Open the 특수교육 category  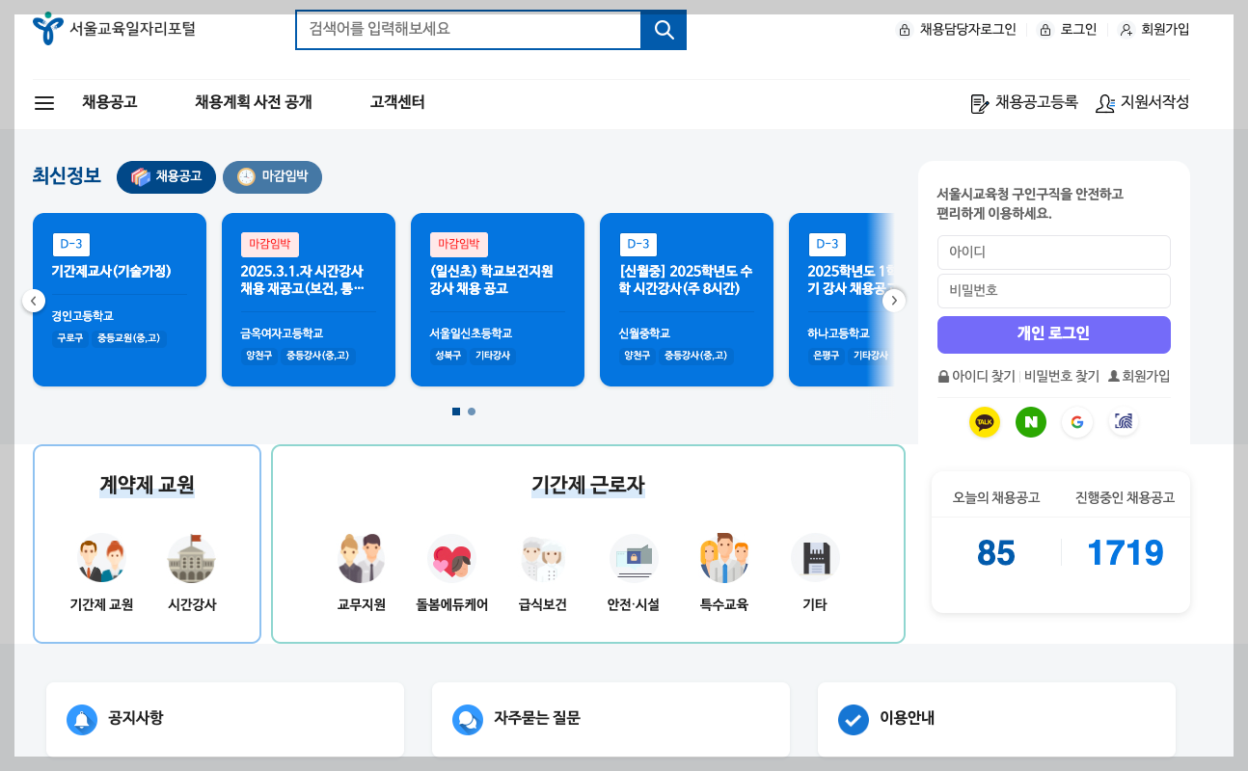point(723,559)
